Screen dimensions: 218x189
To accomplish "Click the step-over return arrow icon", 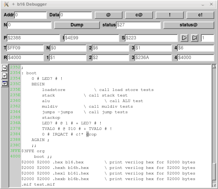I will 5,76.
